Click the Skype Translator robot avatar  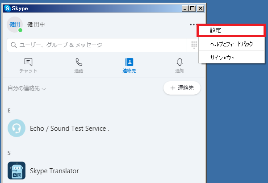[x=17, y=171]
